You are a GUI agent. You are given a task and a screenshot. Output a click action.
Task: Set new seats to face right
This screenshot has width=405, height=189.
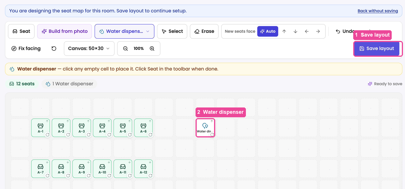tap(318, 31)
